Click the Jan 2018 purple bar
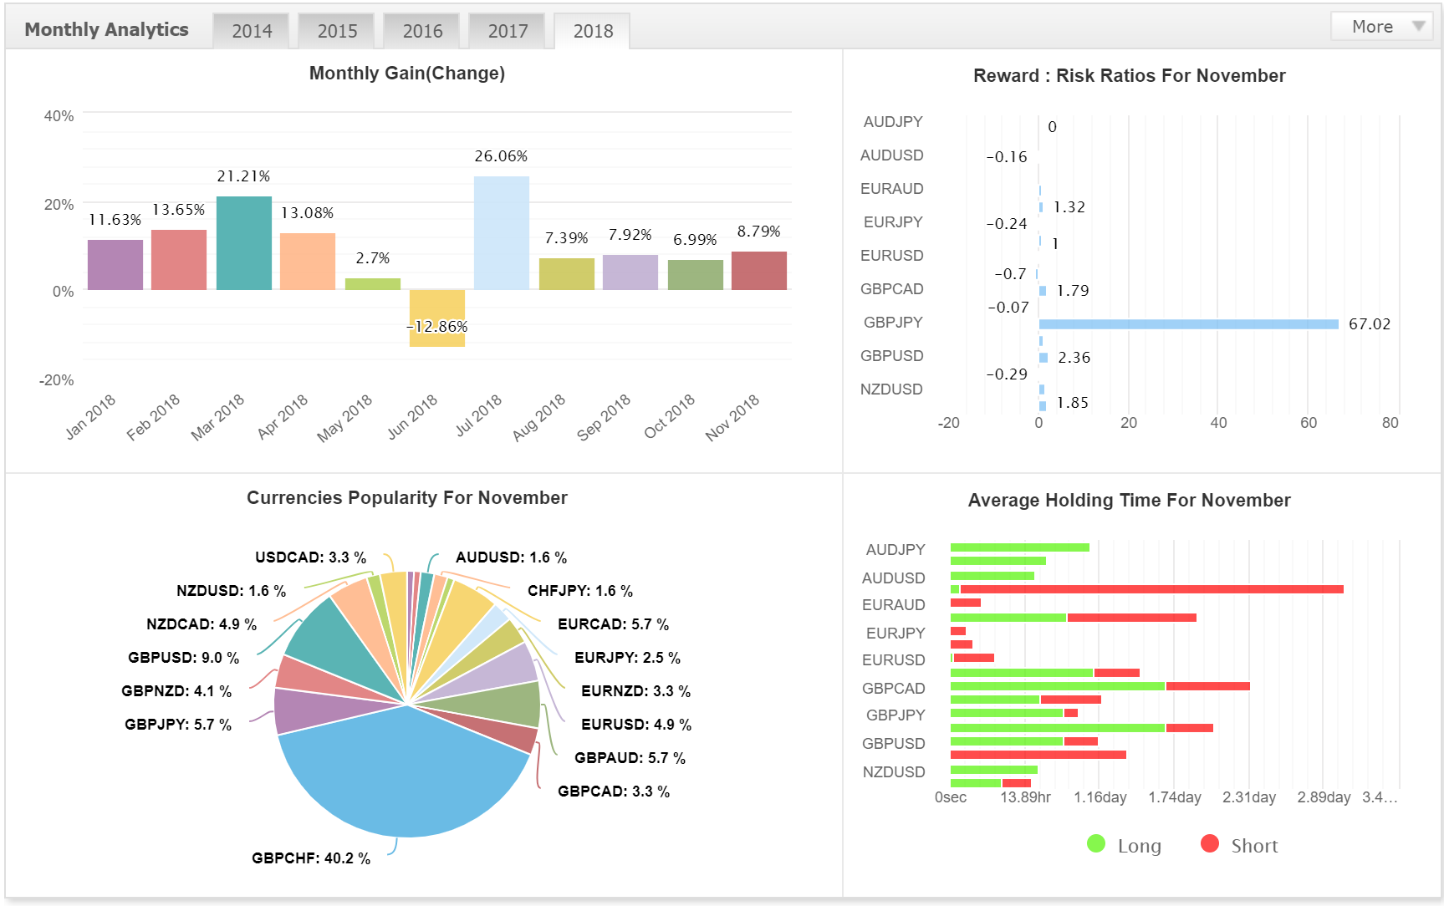Screen dimensions: 1444x906 coord(115,265)
